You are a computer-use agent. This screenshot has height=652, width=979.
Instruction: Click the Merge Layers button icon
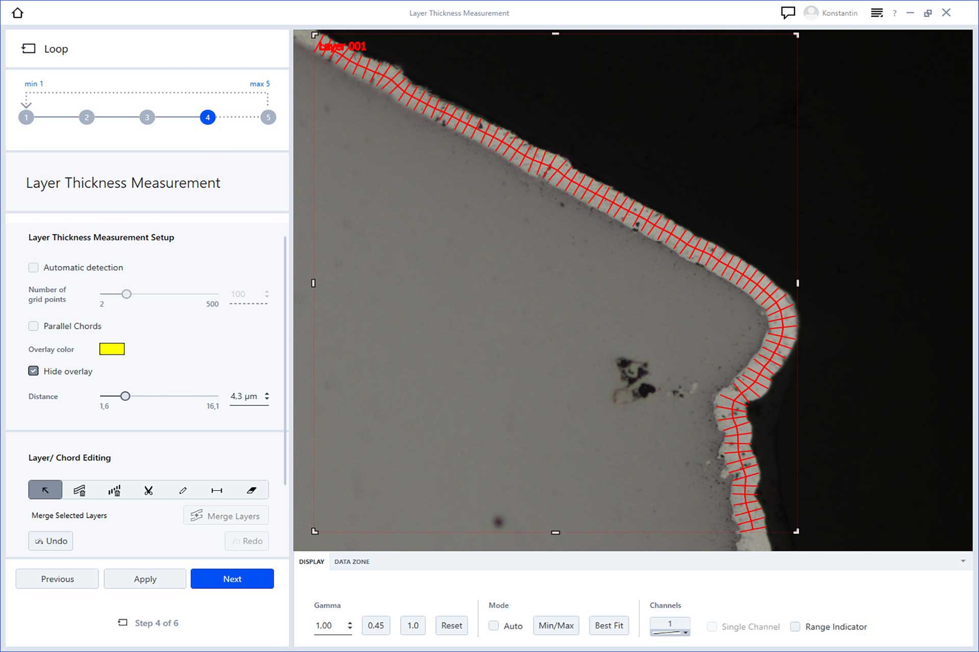pyautogui.click(x=196, y=516)
